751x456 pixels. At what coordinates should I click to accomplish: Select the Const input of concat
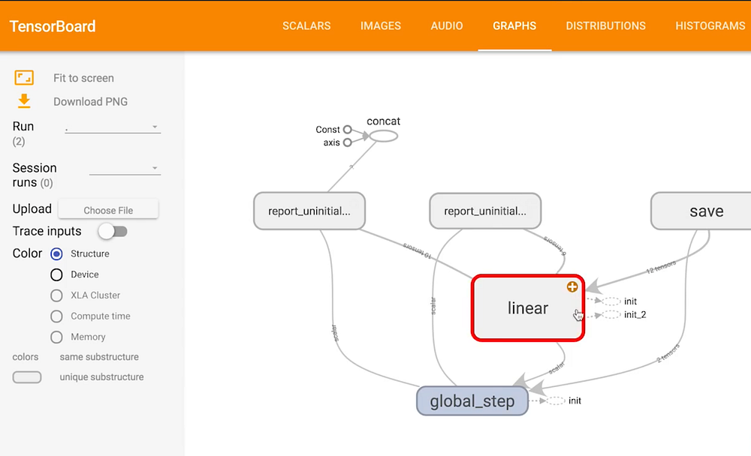(x=348, y=129)
